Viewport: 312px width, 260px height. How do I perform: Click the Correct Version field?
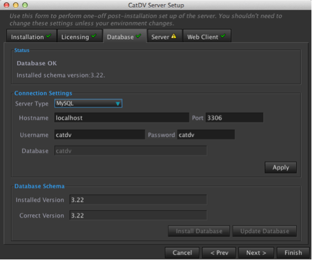(x=138, y=215)
